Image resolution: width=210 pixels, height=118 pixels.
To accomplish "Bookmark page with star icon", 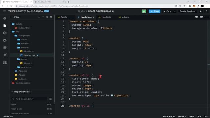I will pos(184,6).
